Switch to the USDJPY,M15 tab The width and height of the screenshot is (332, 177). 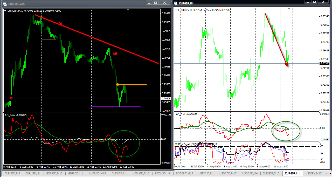pos(313,173)
